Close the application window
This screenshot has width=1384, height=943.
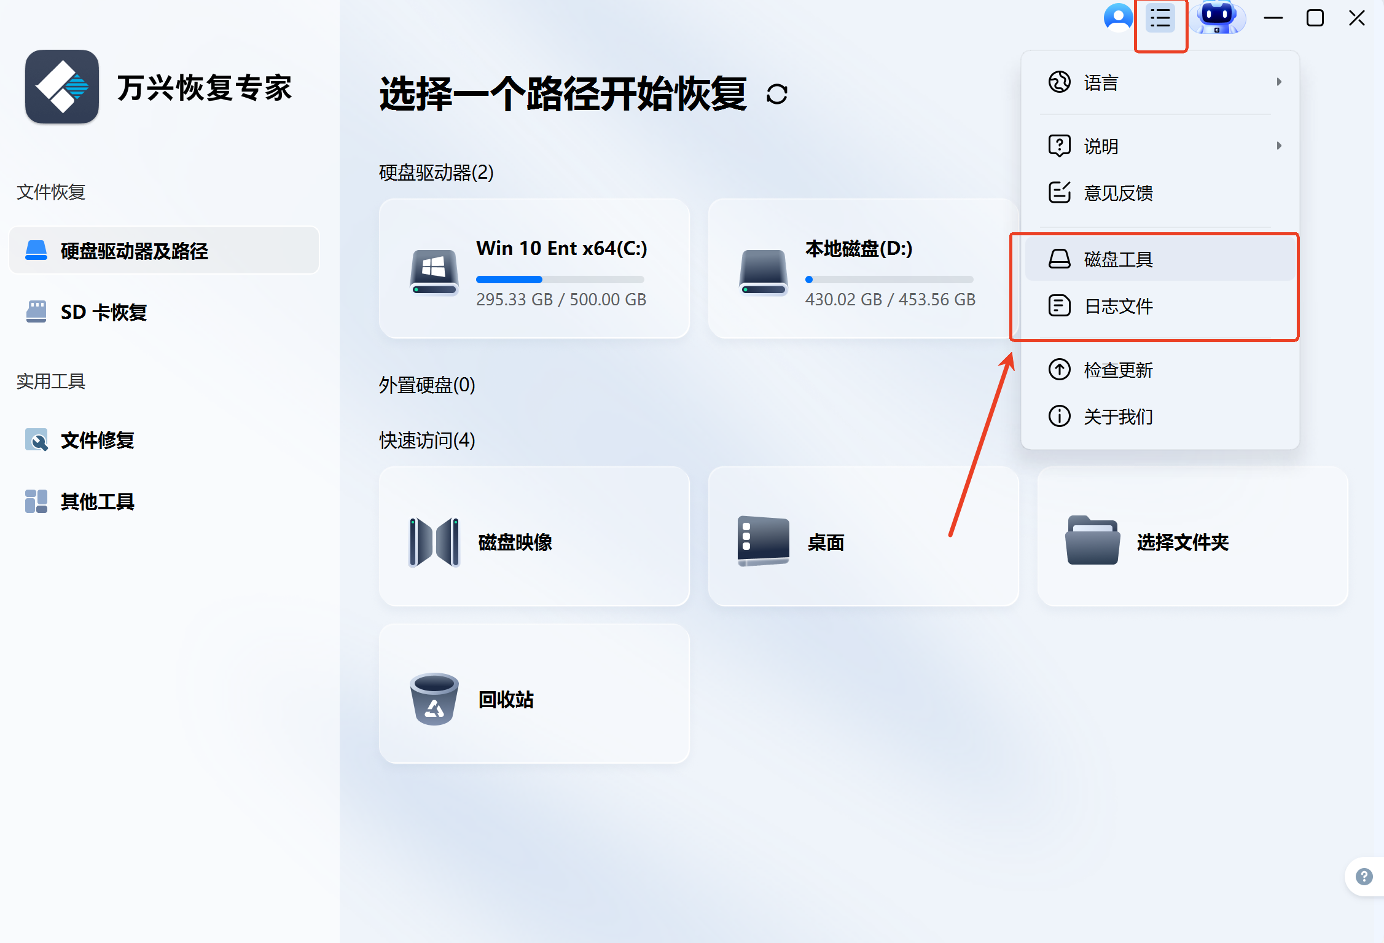click(1356, 18)
